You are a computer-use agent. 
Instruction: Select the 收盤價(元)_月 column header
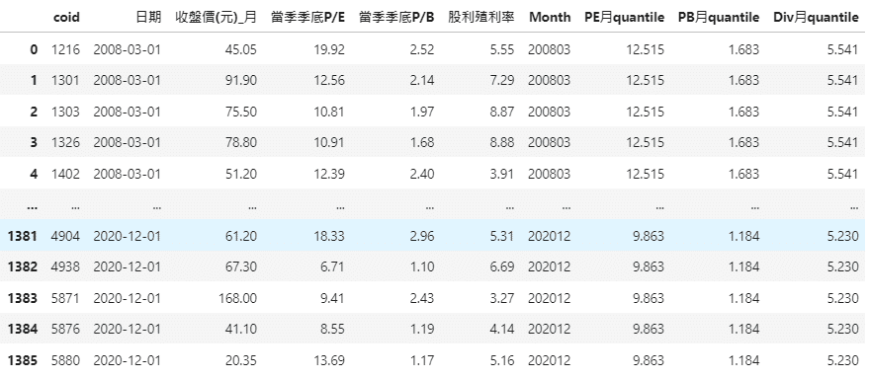[216, 17]
